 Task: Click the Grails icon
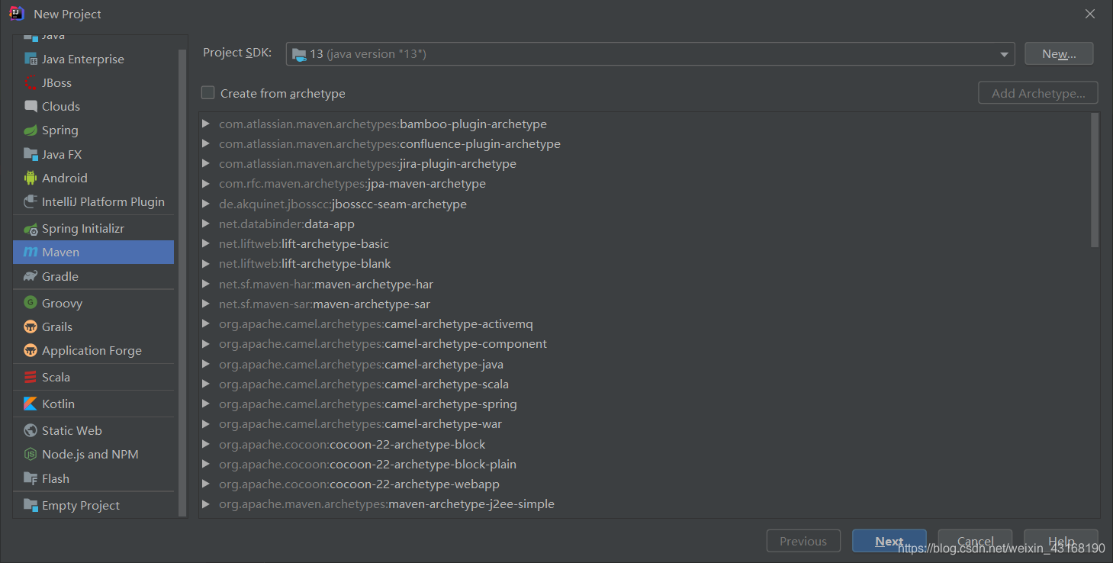click(x=31, y=327)
